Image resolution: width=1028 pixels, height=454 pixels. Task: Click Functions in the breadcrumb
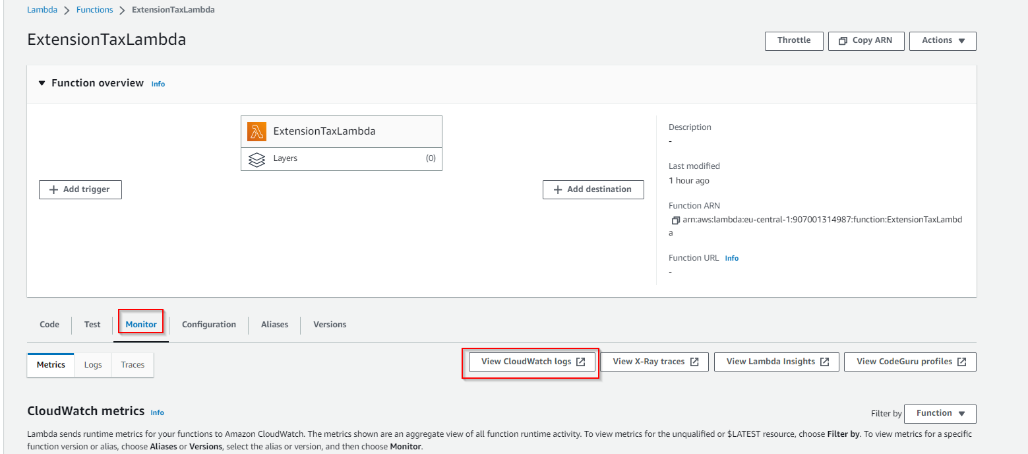(x=94, y=10)
